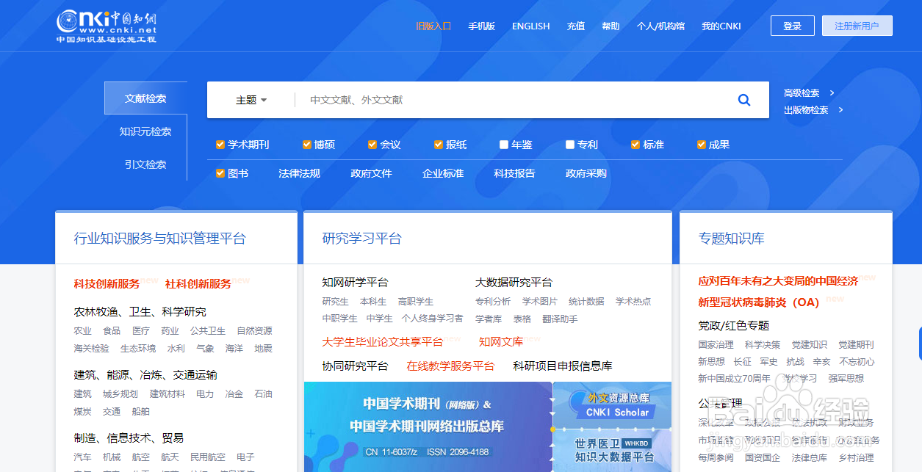Switch to the 引文检索 tab
The height and width of the screenshot is (472, 922).
(146, 164)
